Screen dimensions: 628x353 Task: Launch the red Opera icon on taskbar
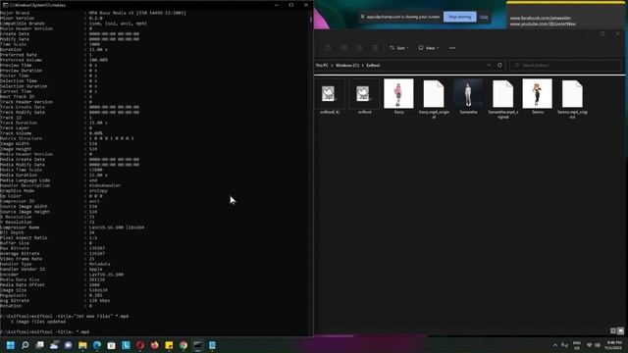click(140, 345)
